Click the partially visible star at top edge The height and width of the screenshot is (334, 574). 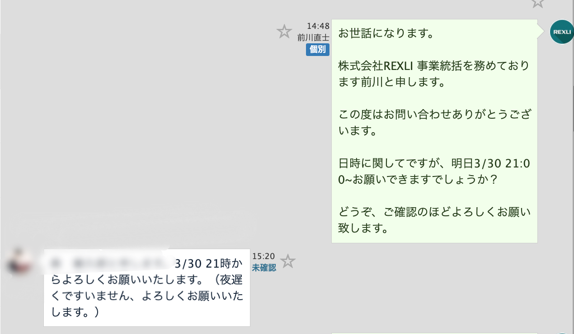tap(537, 4)
